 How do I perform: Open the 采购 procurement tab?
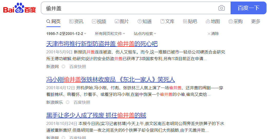click(x=235, y=21)
